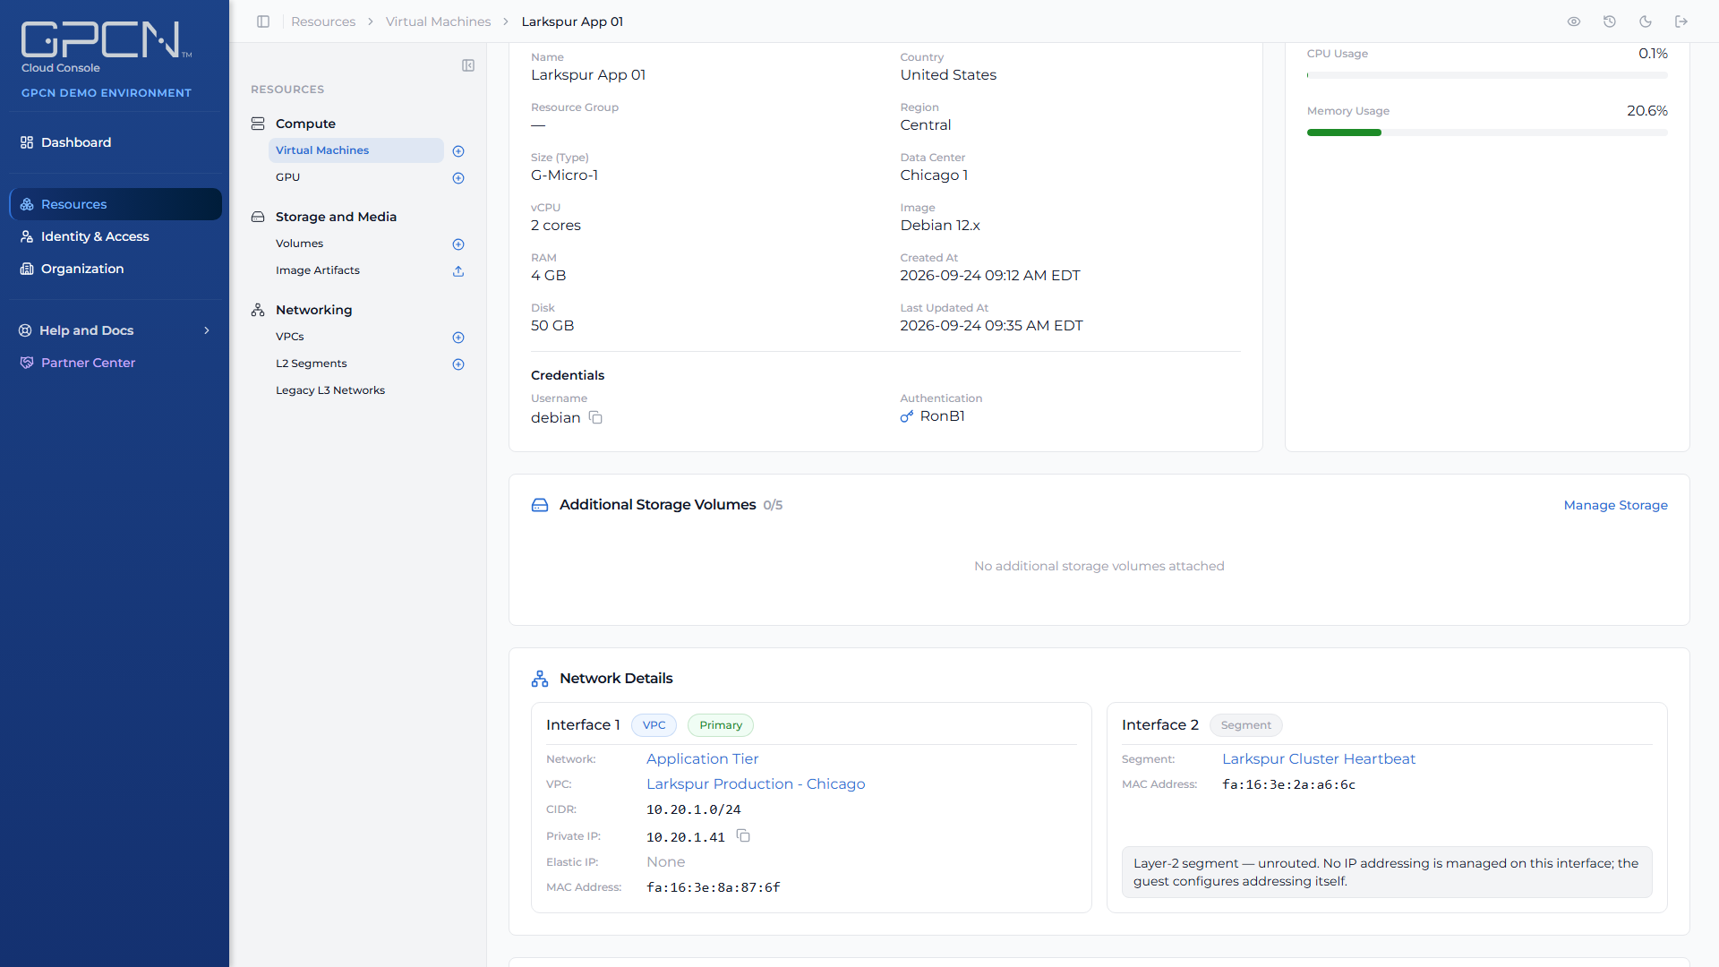Image resolution: width=1719 pixels, height=967 pixels.
Task: Open Legacy L3 Networks item
Action: 330,390
